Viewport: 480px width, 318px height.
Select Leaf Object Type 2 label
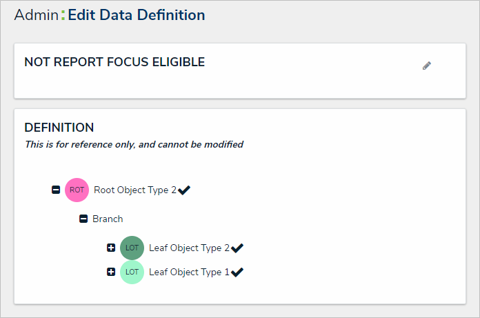[x=190, y=248]
